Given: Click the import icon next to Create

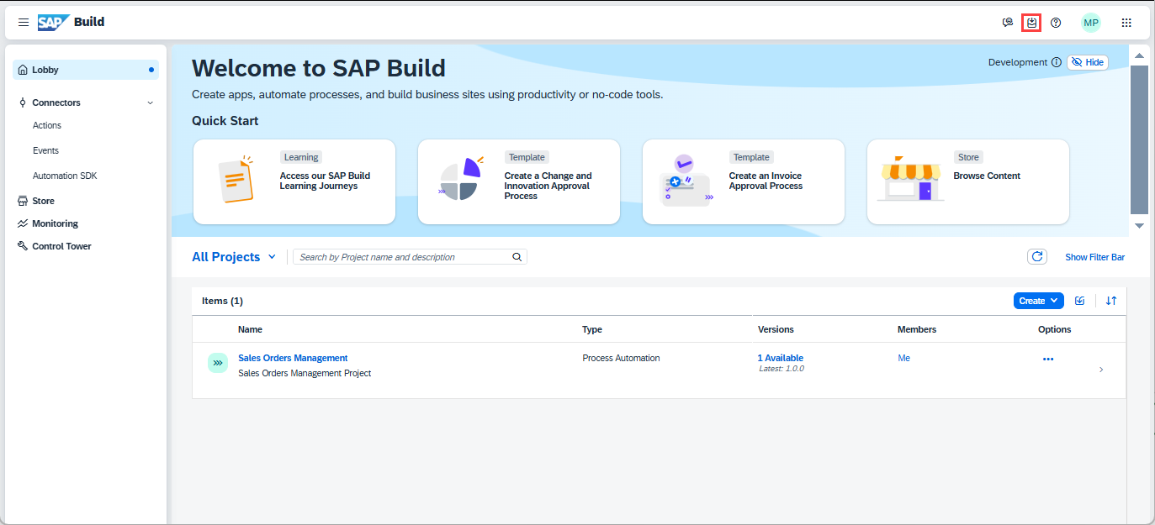Looking at the screenshot, I should coord(1080,301).
